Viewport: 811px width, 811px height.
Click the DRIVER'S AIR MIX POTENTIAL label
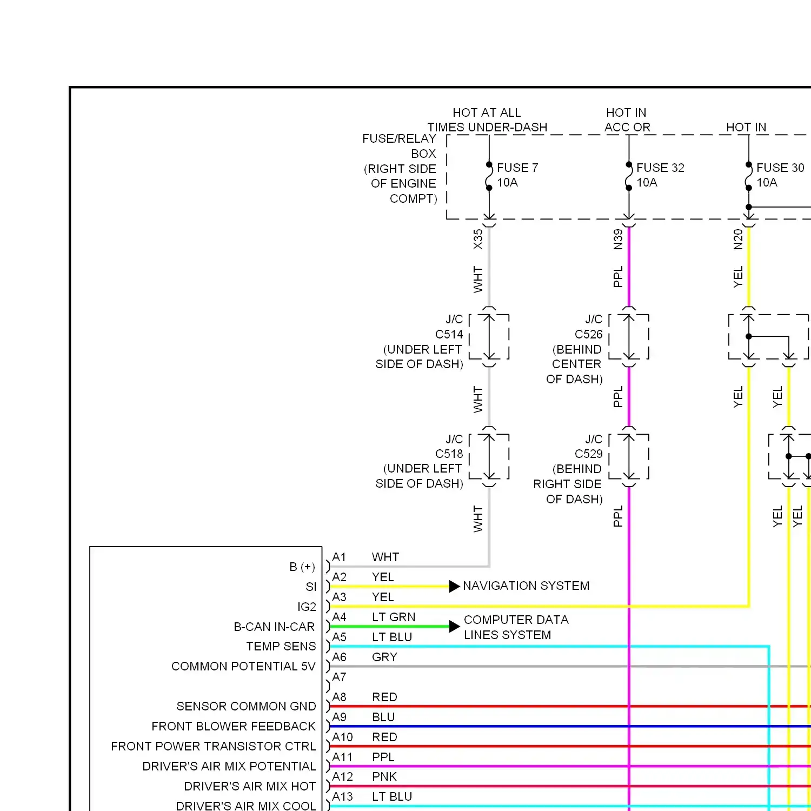click(229, 767)
